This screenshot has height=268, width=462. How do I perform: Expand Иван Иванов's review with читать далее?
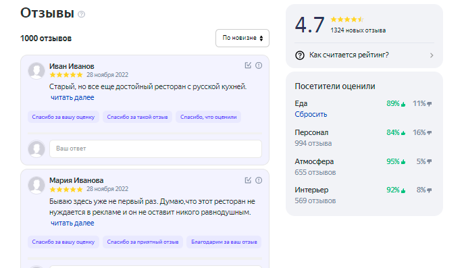(72, 97)
